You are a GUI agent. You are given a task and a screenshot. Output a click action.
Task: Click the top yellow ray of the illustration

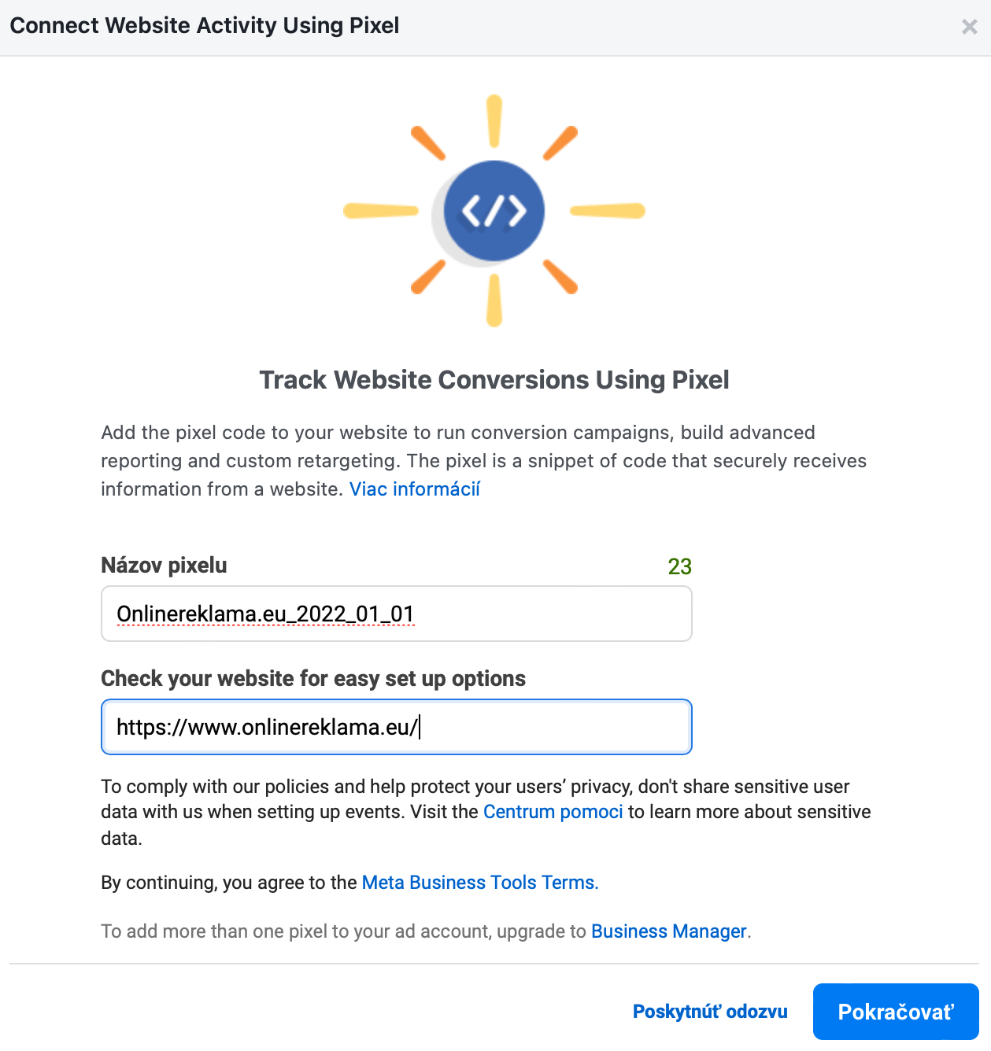(494, 121)
